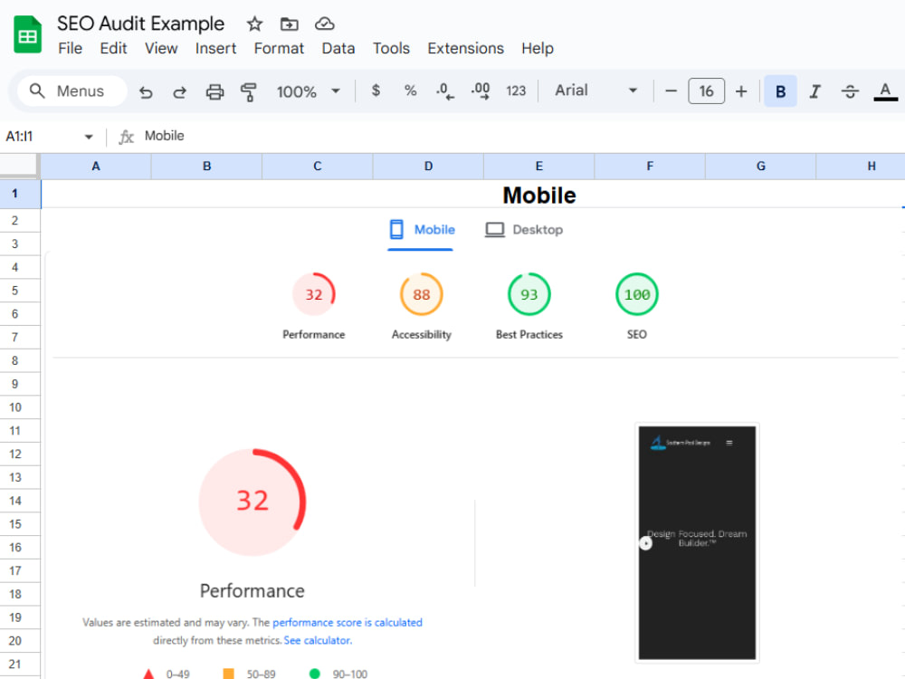Select column F header
This screenshot has width=905, height=679.
tap(650, 167)
